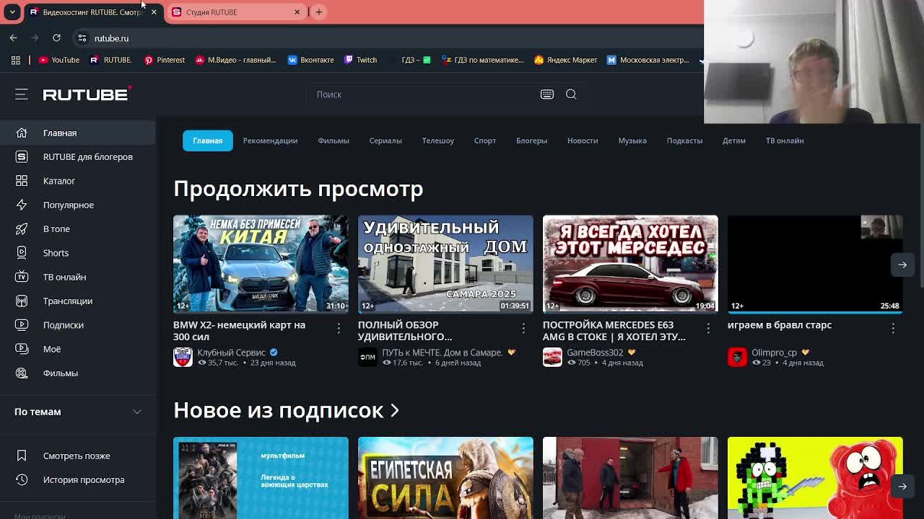Select the Сериалы tab
This screenshot has width=924, height=519.
(x=385, y=141)
